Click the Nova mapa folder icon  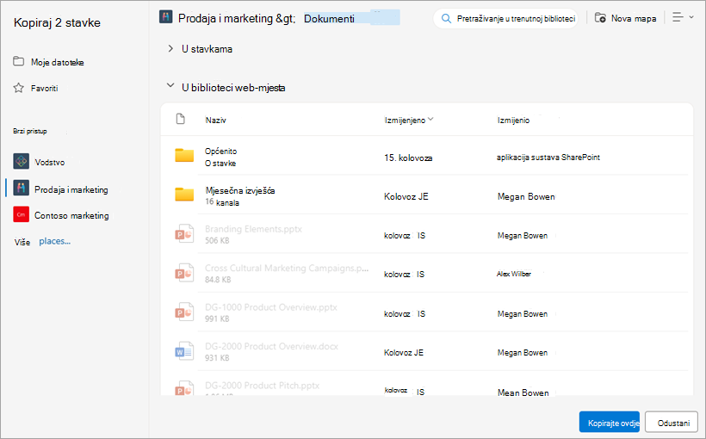600,18
